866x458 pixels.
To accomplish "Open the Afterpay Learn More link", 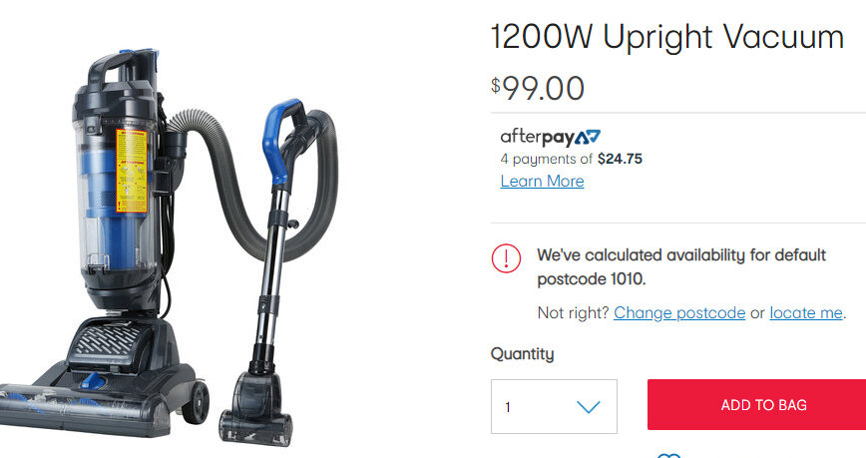I will pyautogui.click(x=542, y=182).
